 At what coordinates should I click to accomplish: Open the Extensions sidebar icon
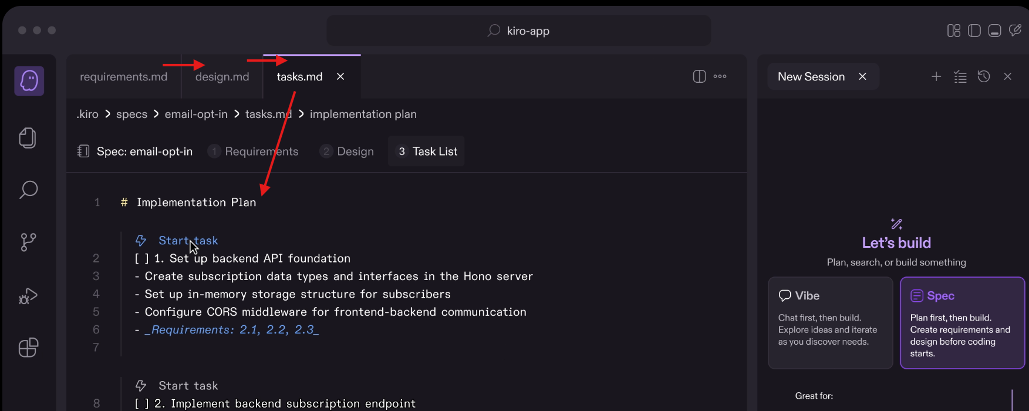point(27,348)
